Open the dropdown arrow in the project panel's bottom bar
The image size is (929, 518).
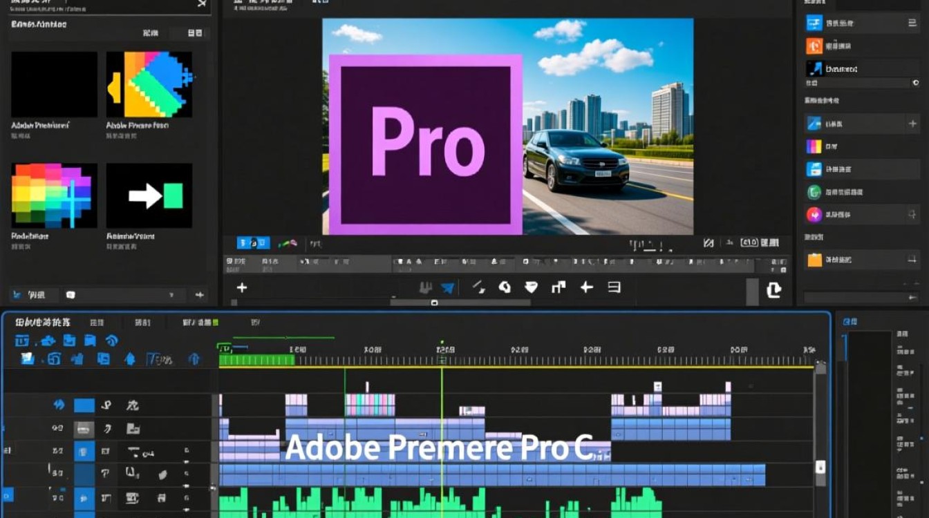(171, 295)
